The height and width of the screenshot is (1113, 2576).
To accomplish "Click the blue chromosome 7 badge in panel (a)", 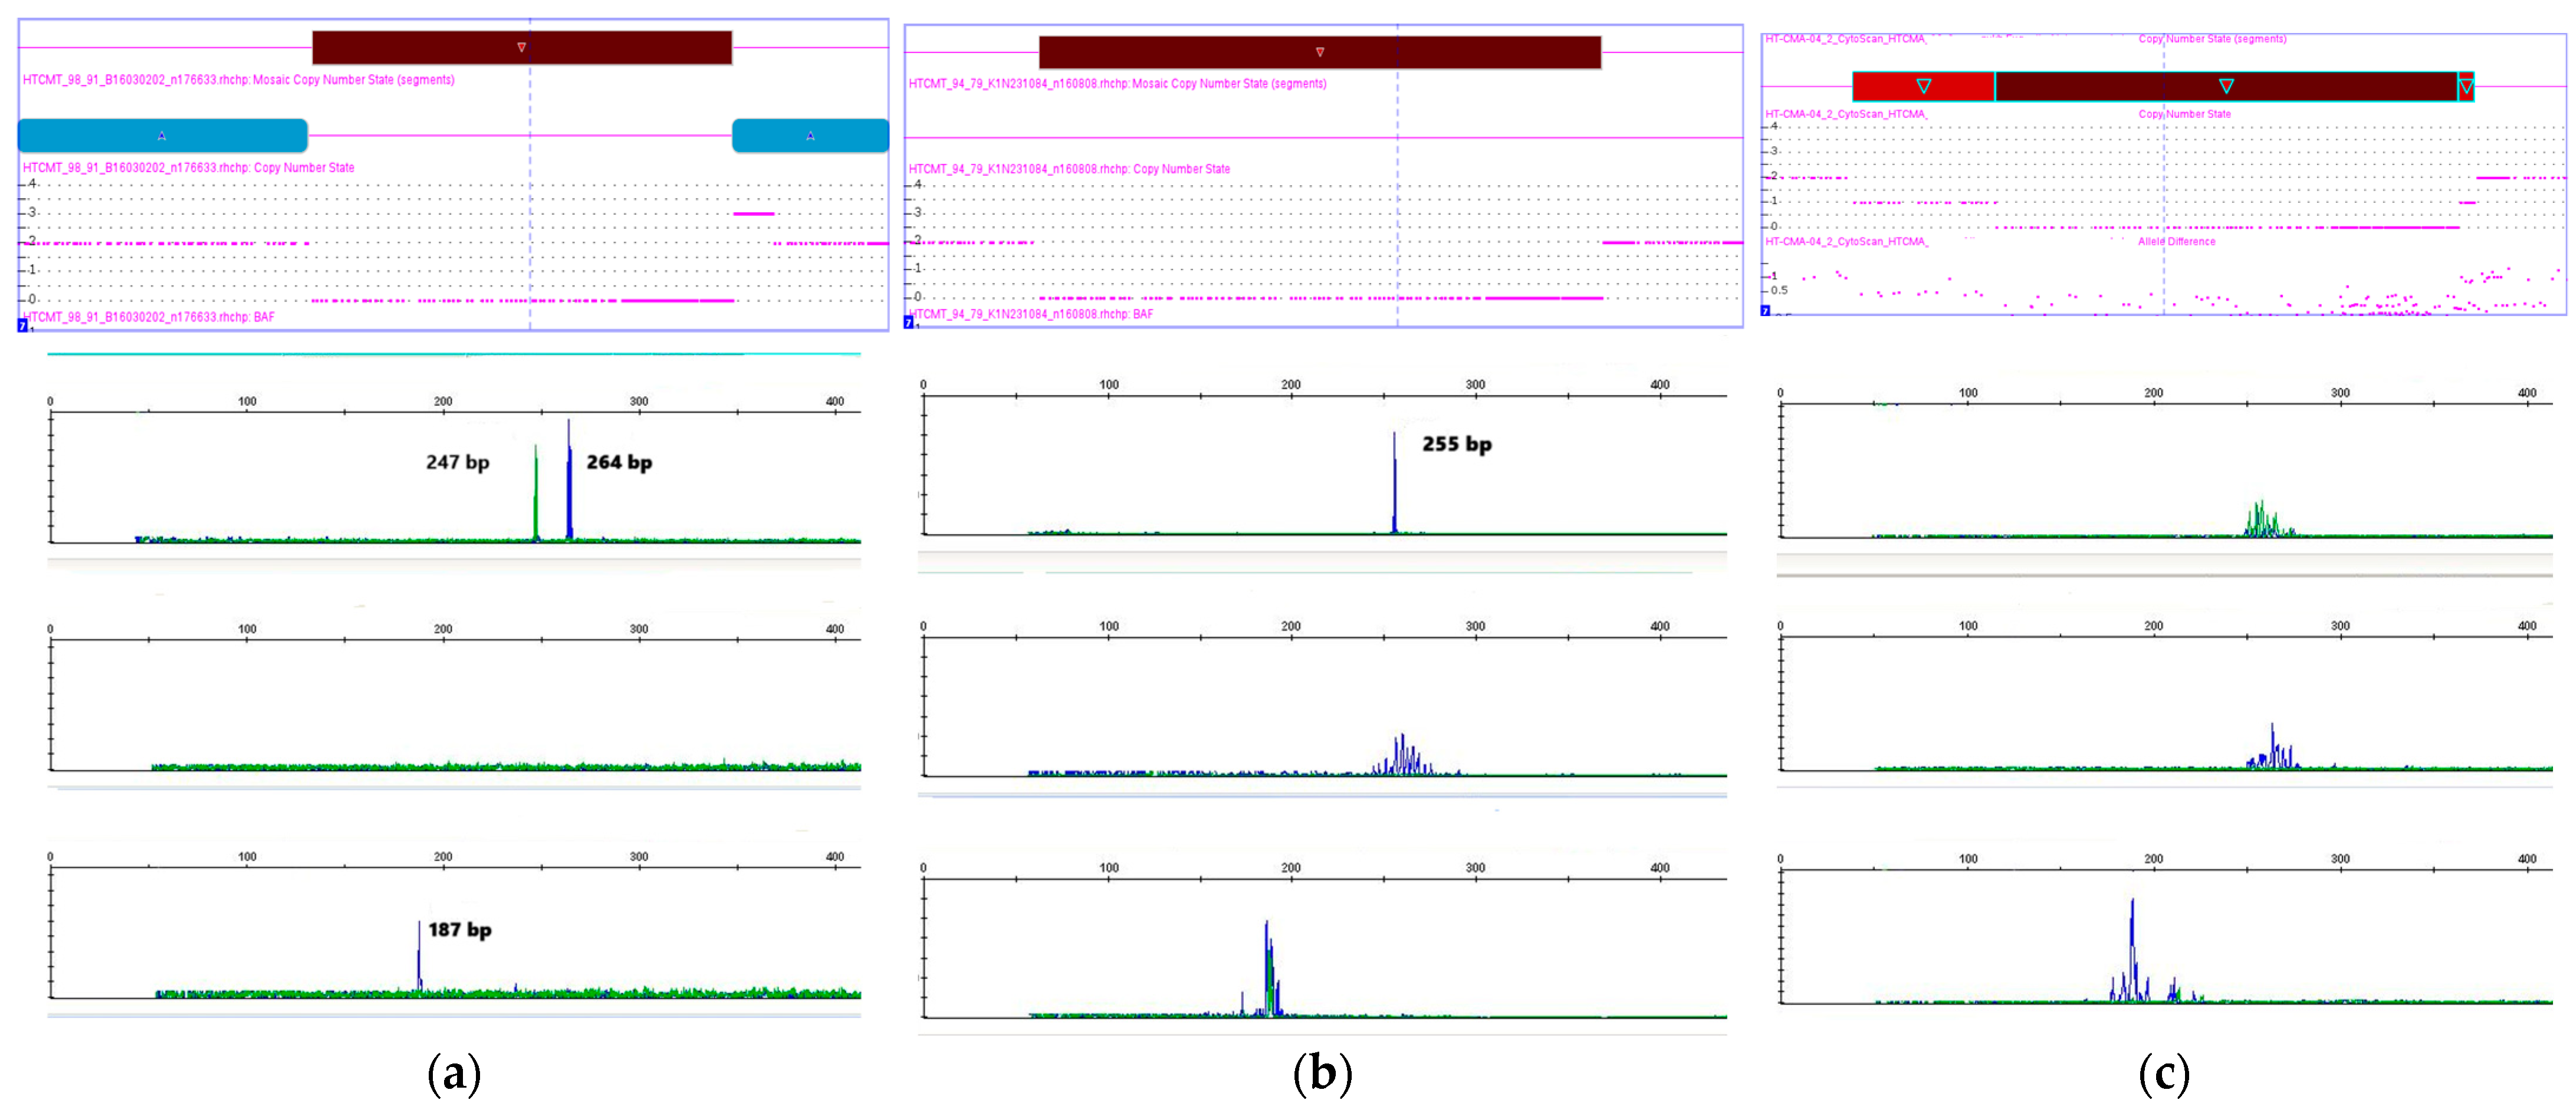I will click(23, 325).
